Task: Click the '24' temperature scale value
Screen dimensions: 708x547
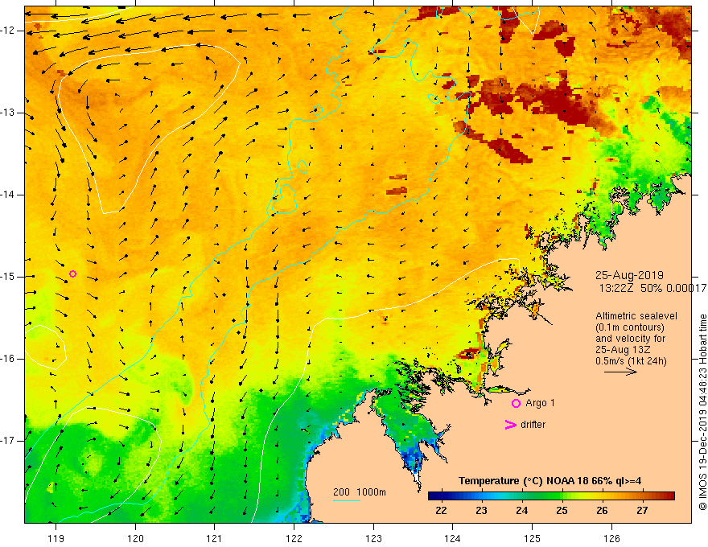Action: tap(521, 511)
